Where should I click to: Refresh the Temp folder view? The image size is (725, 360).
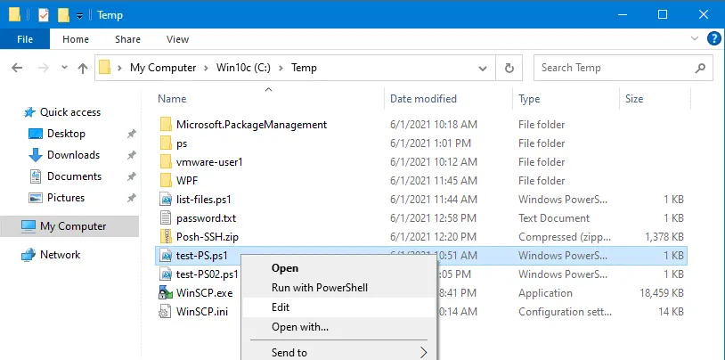point(509,68)
